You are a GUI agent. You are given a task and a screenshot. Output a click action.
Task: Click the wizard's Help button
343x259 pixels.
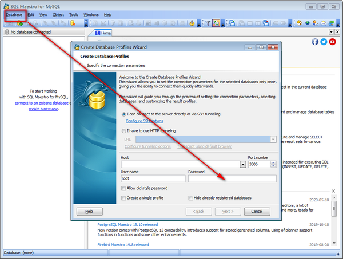[x=89, y=212]
